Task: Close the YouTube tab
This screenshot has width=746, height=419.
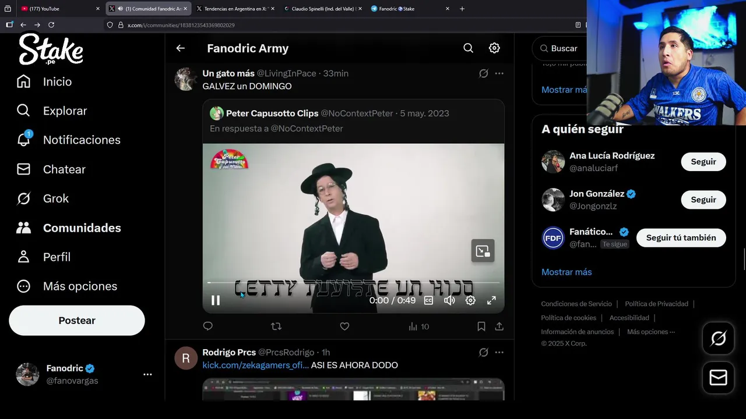Action: coord(97,9)
